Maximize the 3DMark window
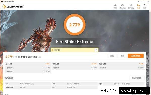Viewport: 151px width, 95px height. 143,2
